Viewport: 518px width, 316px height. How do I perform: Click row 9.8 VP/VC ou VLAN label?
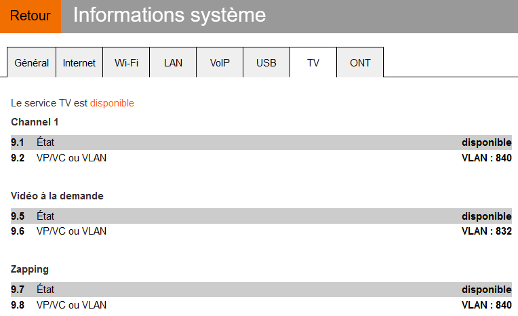pyautogui.click(x=71, y=305)
